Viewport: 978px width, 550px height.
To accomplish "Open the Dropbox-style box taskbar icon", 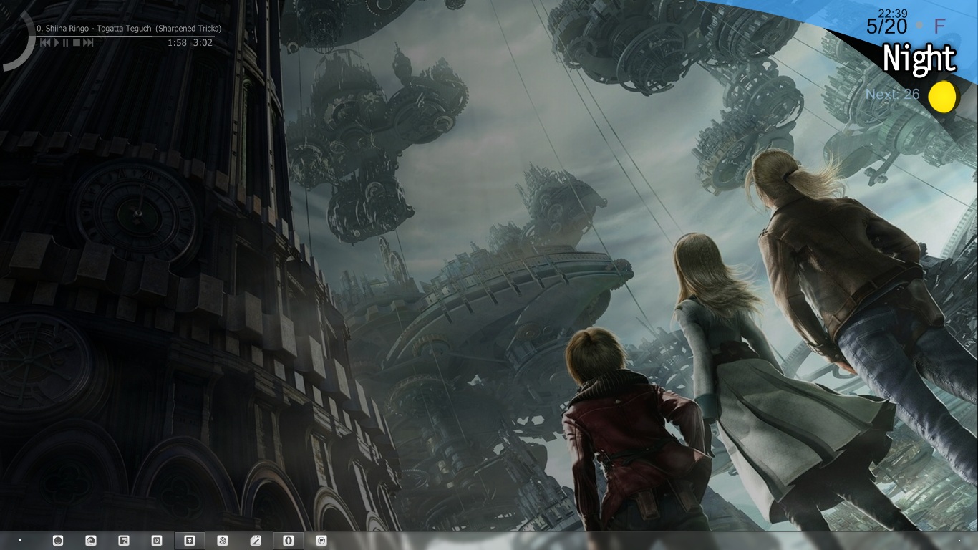I will coord(223,541).
